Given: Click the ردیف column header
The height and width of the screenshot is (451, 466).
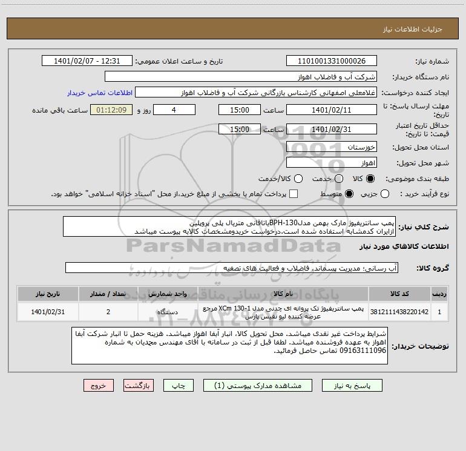Looking at the screenshot, I should click(x=439, y=294).
